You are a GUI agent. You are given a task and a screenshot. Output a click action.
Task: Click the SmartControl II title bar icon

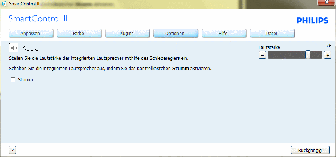4,4
